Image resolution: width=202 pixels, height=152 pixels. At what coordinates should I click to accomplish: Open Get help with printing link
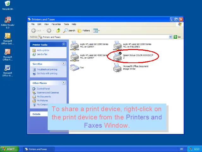point(47,73)
